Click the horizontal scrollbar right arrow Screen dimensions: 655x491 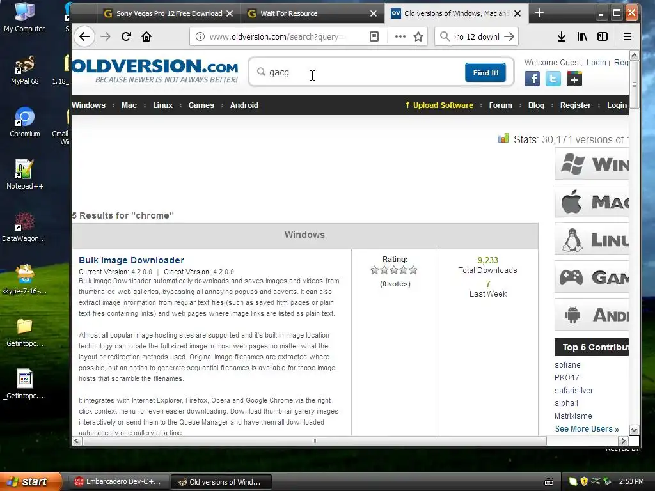[623, 441]
